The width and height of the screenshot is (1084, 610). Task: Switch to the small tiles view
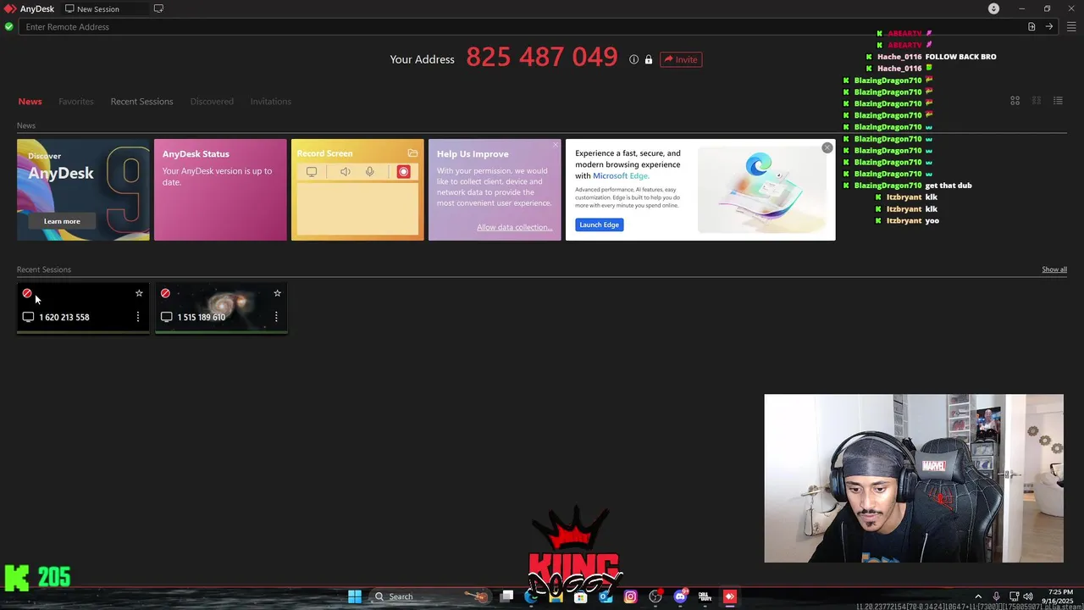[x=1036, y=101]
